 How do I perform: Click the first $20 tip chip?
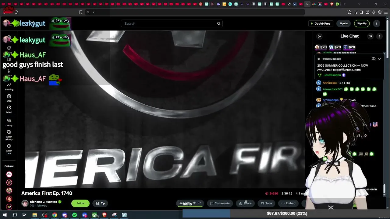click(x=321, y=47)
